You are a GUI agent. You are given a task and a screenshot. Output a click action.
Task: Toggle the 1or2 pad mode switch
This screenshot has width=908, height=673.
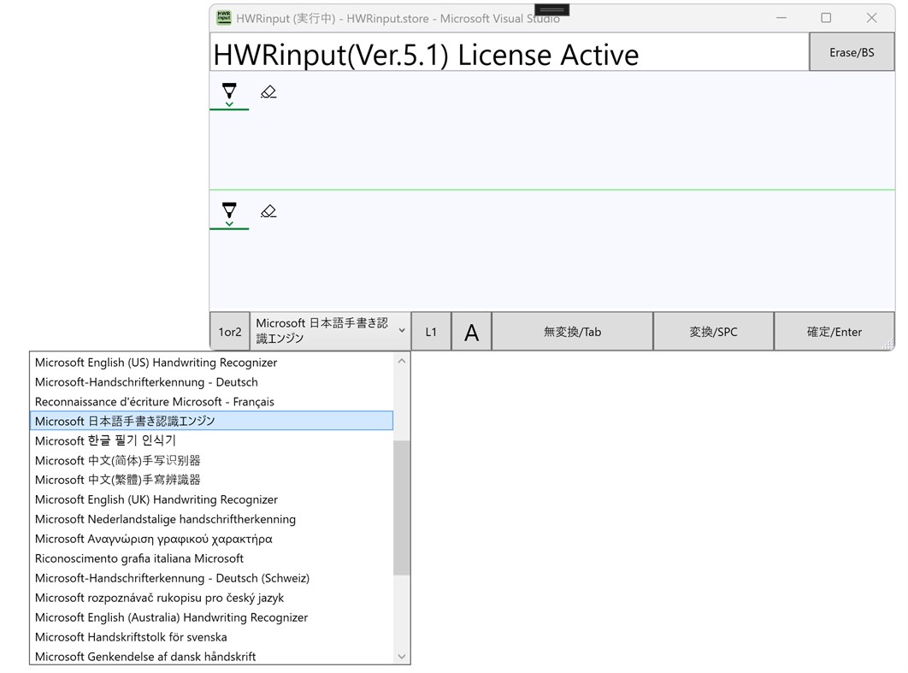tap(229, 331)
